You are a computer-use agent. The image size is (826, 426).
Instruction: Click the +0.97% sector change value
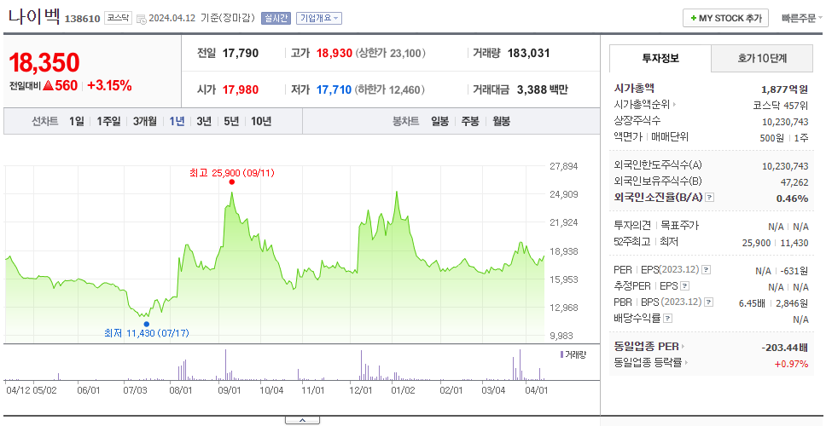point(791,364)
